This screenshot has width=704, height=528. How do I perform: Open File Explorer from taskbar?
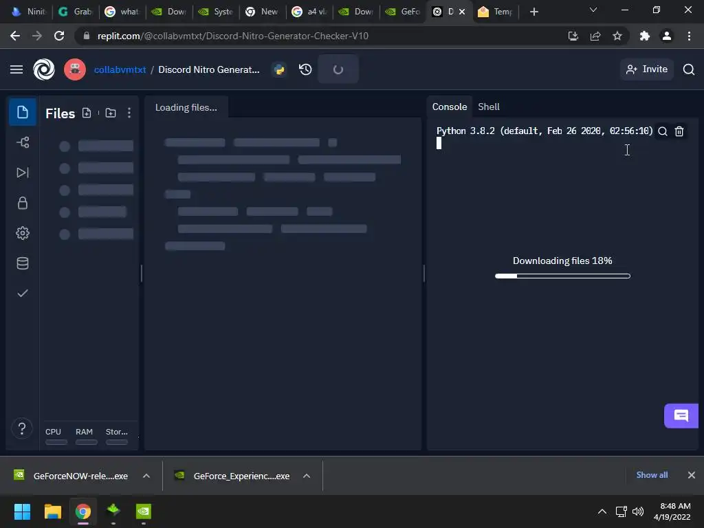coord(52,511)
